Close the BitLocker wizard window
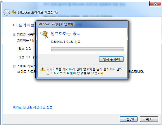 point(155,4)
